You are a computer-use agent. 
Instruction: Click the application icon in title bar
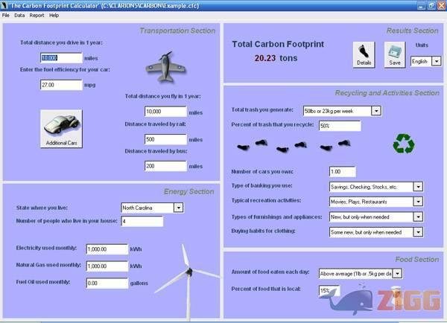tap(5, 4)
